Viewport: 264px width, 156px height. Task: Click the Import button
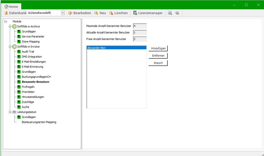click(158, 63)
